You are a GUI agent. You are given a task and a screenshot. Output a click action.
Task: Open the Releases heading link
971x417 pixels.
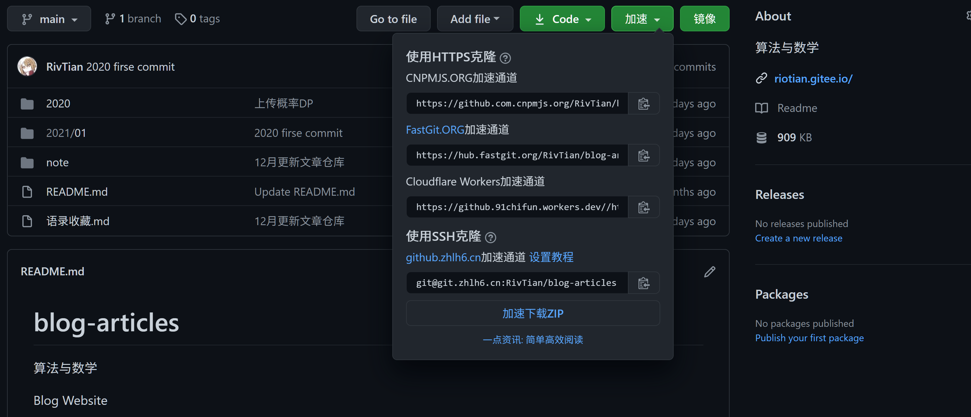tap(779, 194)
